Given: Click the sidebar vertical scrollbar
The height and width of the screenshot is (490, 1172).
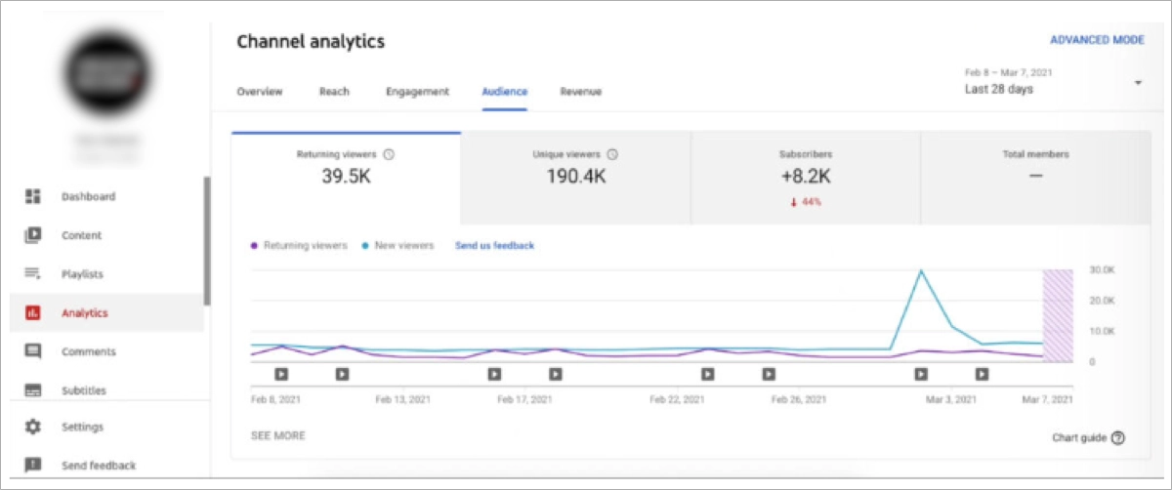Looking at the screenshot, I should point(207,241).
